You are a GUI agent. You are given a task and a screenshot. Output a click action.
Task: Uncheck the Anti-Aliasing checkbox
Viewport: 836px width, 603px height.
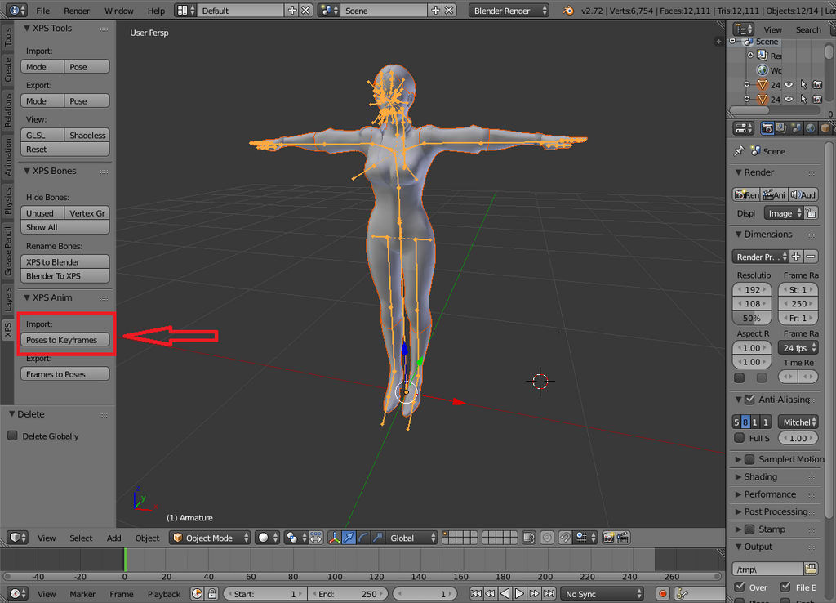coord(749,400)
